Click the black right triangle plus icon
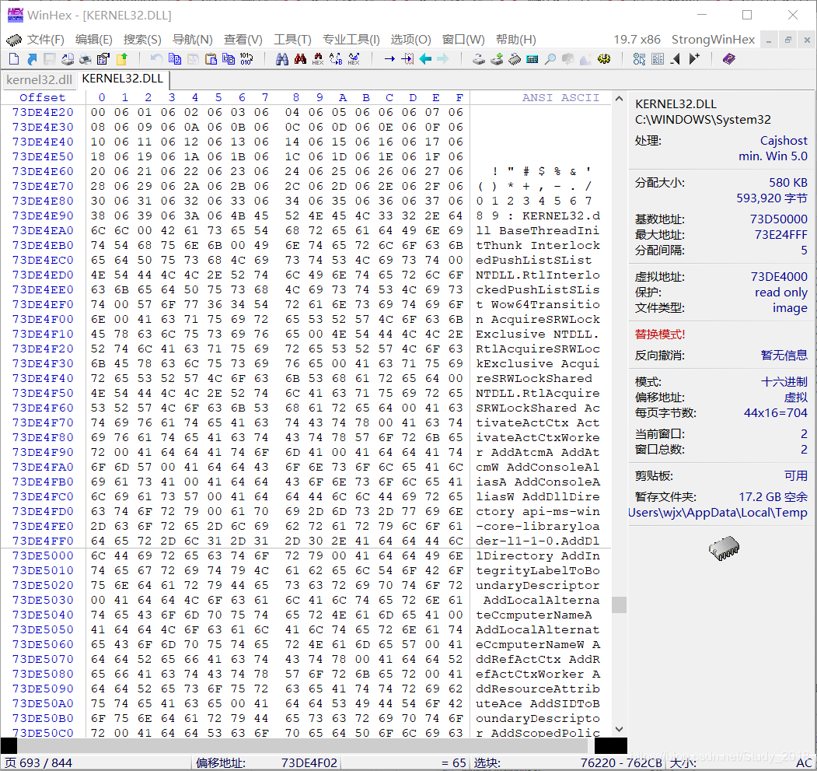The height and width of the screenshot is (771, 817). pyautogui.click(x=694, y=59)
